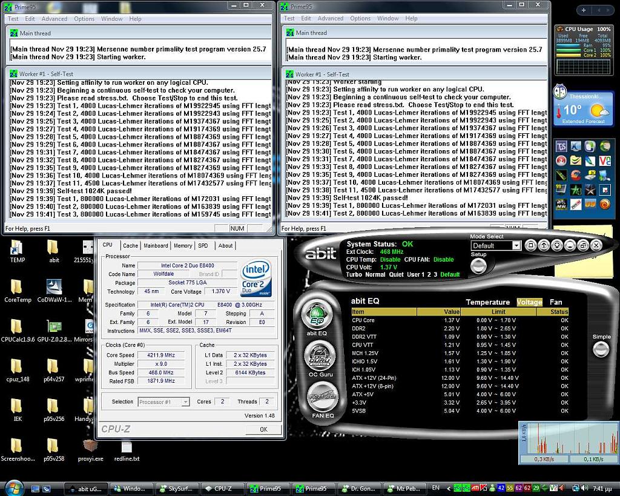Open the CoreTemp folder on desktop

point(17,289)
